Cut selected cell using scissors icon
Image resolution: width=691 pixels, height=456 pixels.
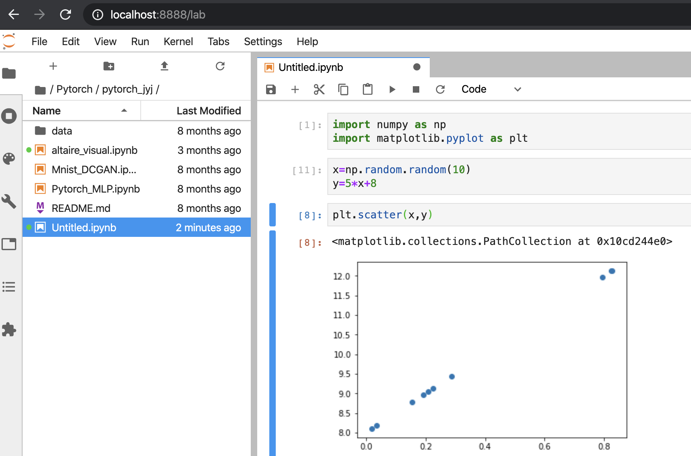click(319, 89)
